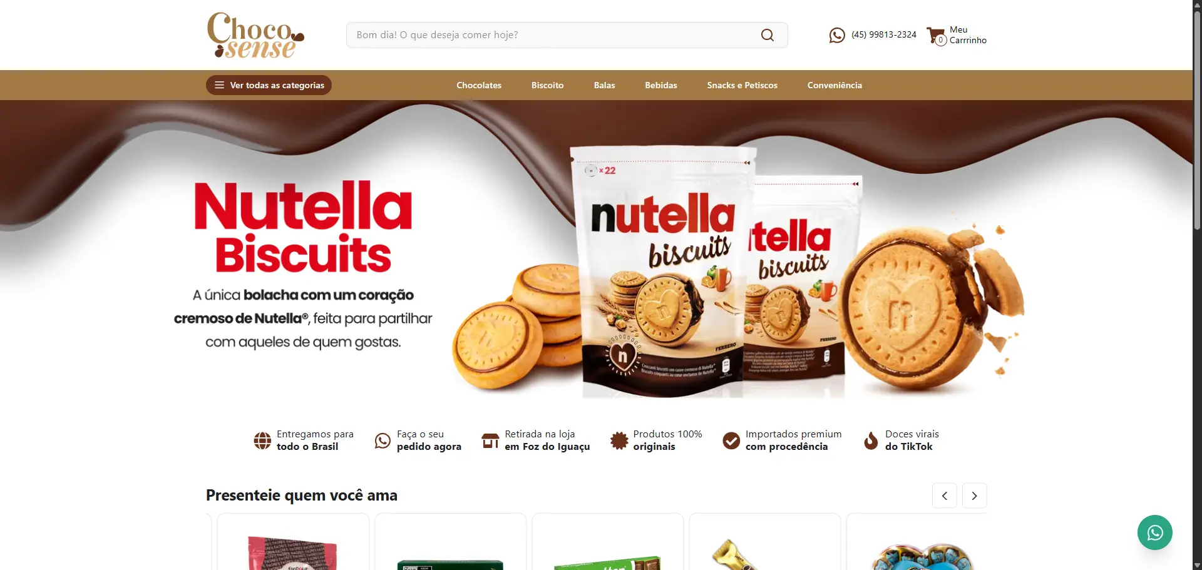
Task: Click the phone number (45) 99813-2324
Action: click(883, 34)
